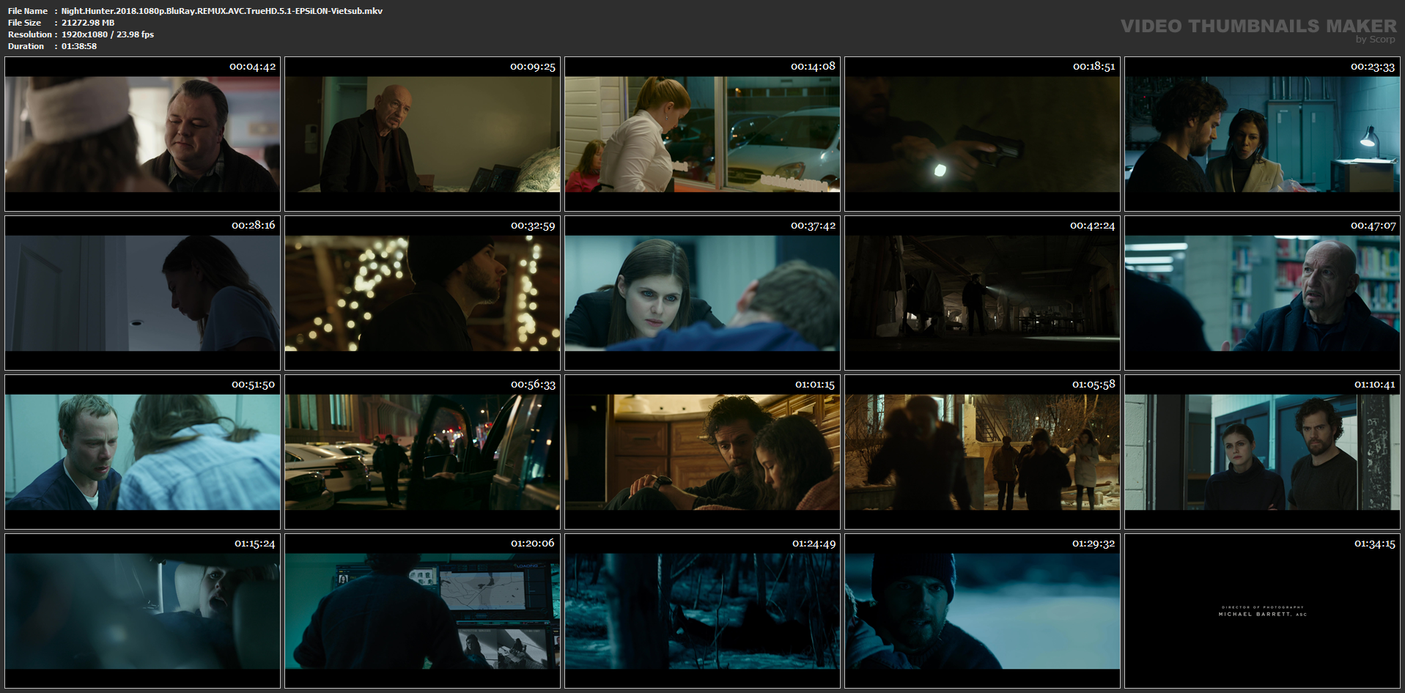Click the File Size label

pos(25,23)
